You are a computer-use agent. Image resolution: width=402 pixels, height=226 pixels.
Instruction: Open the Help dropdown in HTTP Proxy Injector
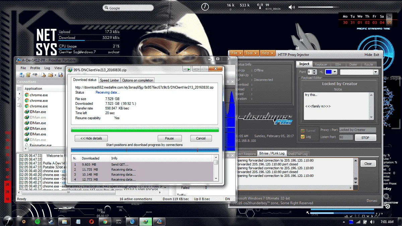point(267,53)
